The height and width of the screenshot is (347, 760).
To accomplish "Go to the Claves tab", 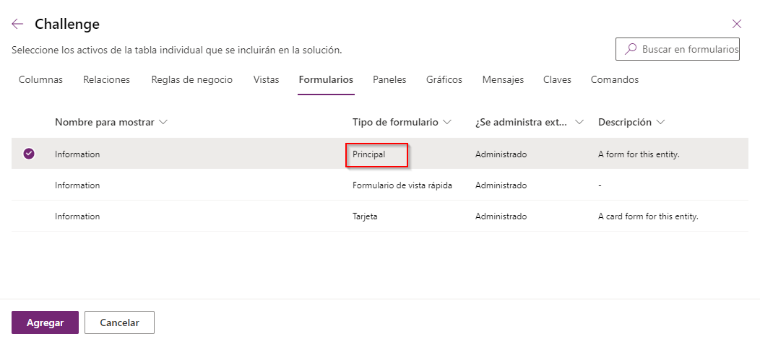I will [x=557, y=80].
